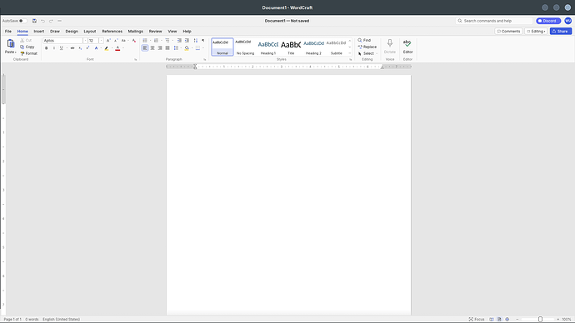Switch to Print Layout view in status bar
This screenshot has height=323, width=575.
pos(499,320)
